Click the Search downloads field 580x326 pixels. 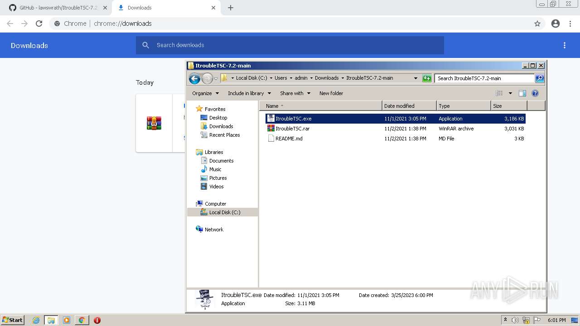(290, 45)
